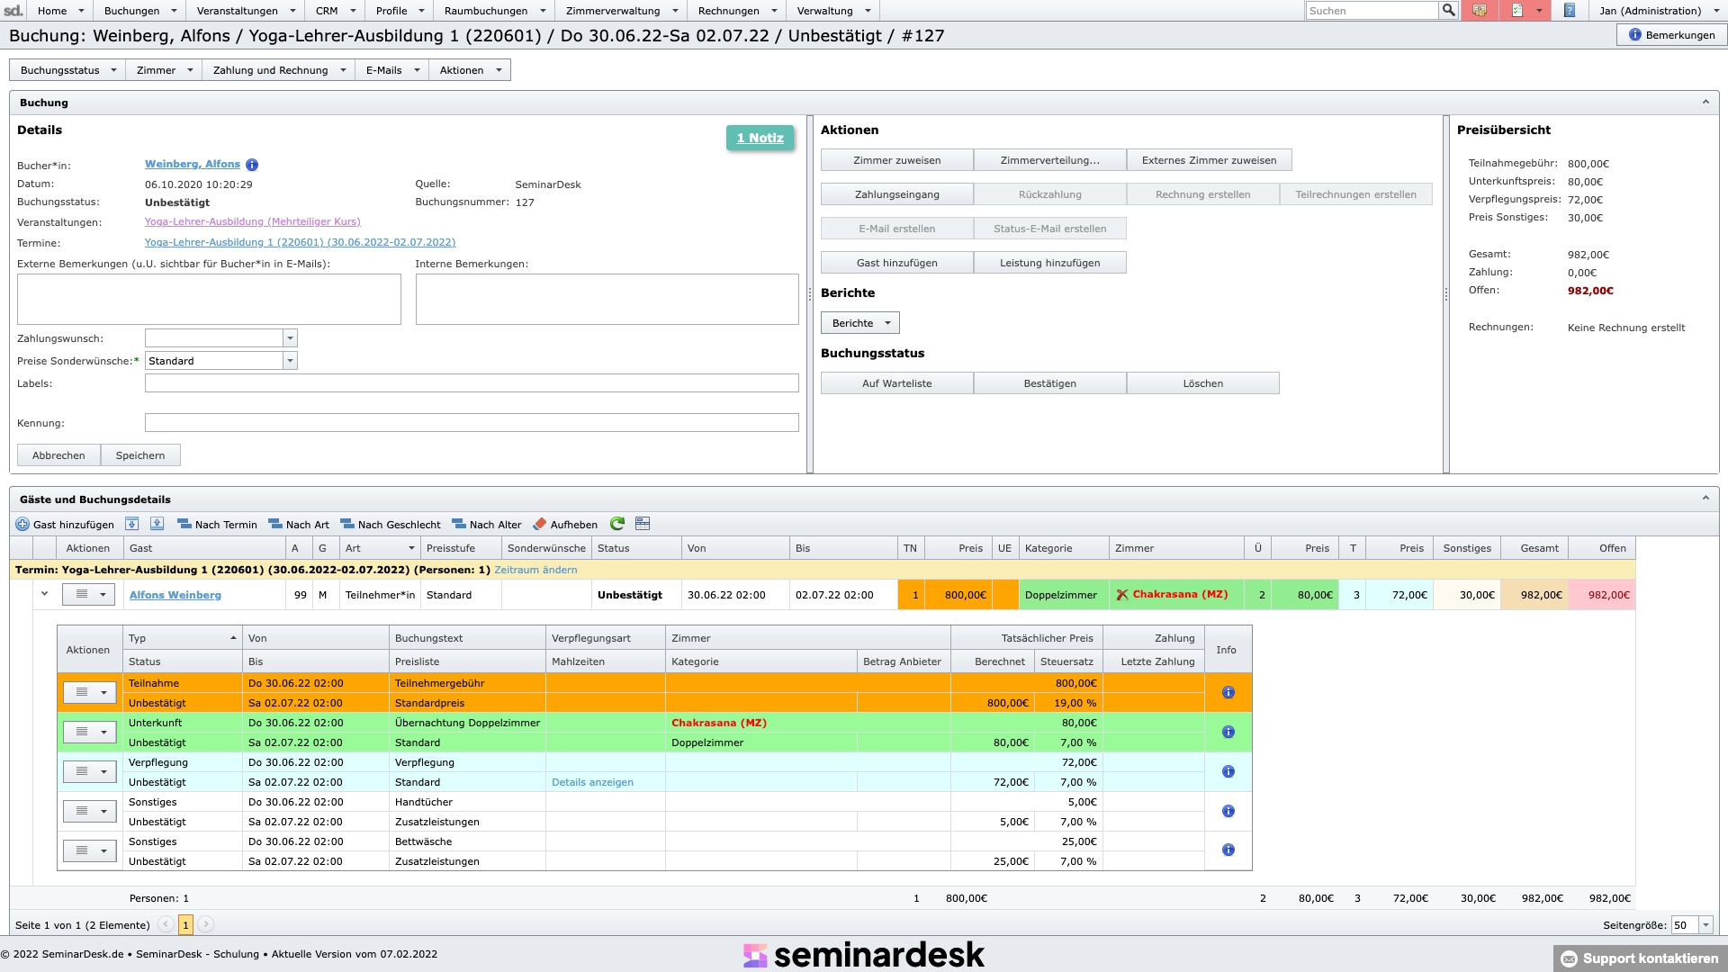Click into the Labels input field
Image resolution: width=1728 pixels, height=972 pixels.
472,383
